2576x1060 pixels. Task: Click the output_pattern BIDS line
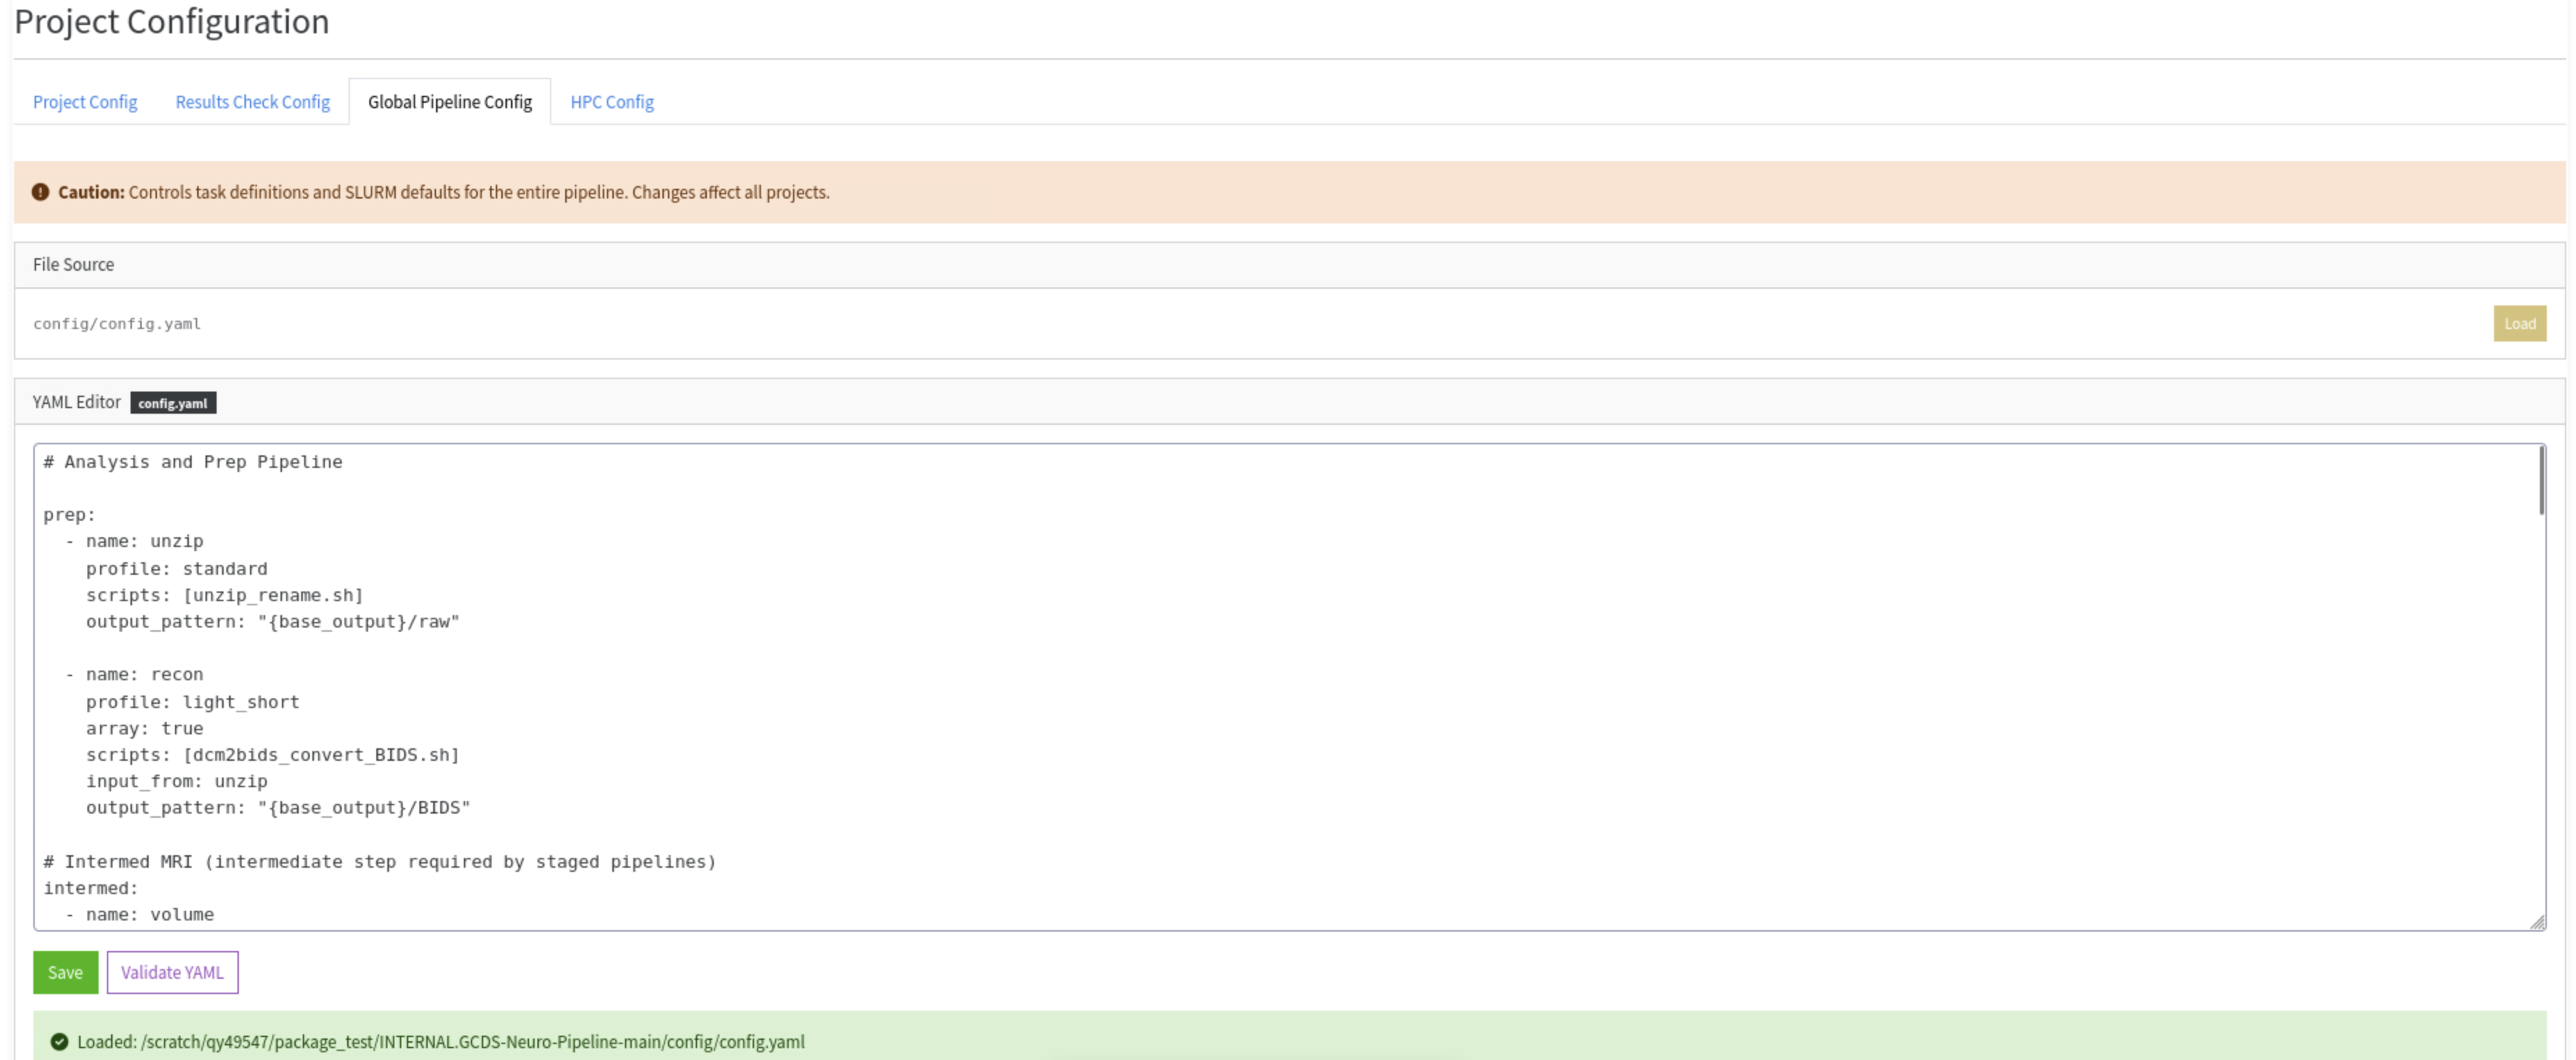point(278,807)
